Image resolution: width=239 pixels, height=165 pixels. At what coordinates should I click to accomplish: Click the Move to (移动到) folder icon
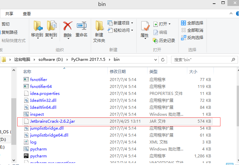pos(38,26)
